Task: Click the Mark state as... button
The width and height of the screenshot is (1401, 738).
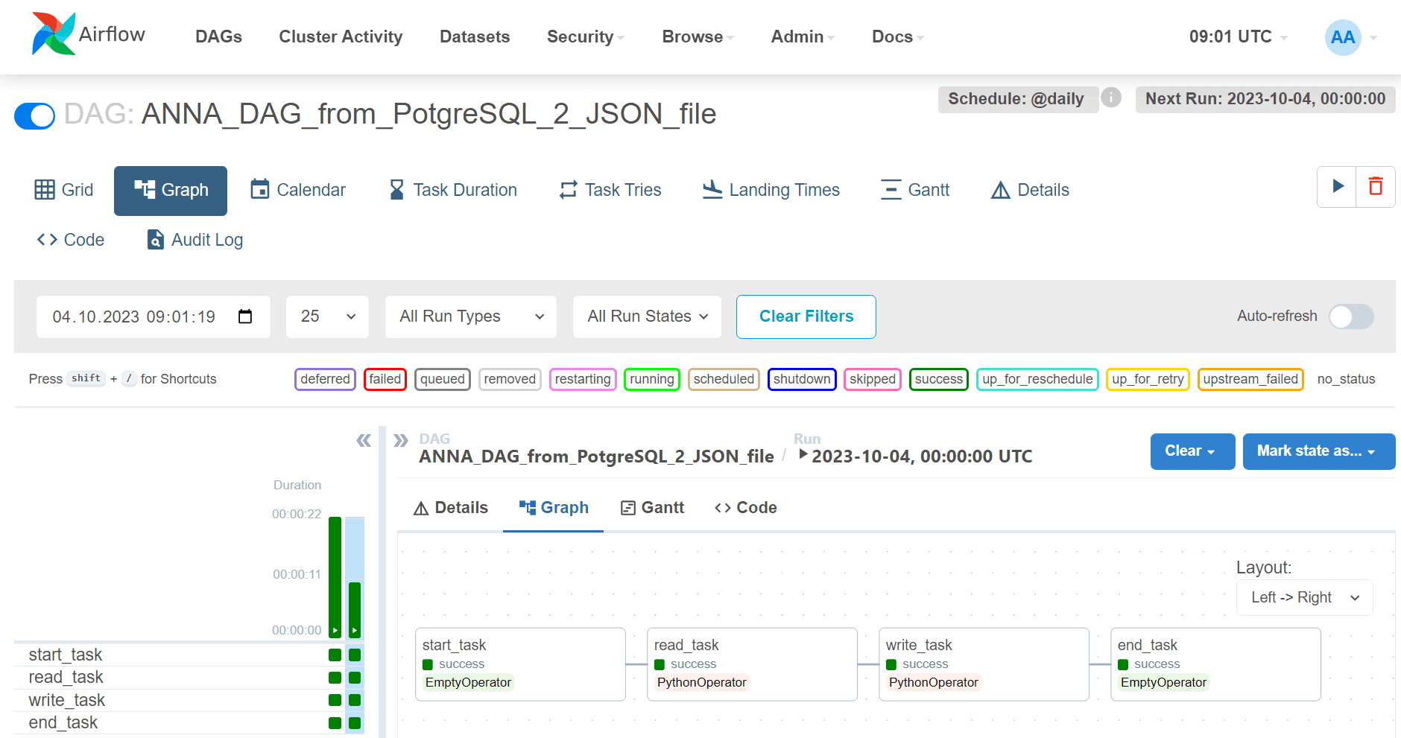Action: [x=1318, y=451]
